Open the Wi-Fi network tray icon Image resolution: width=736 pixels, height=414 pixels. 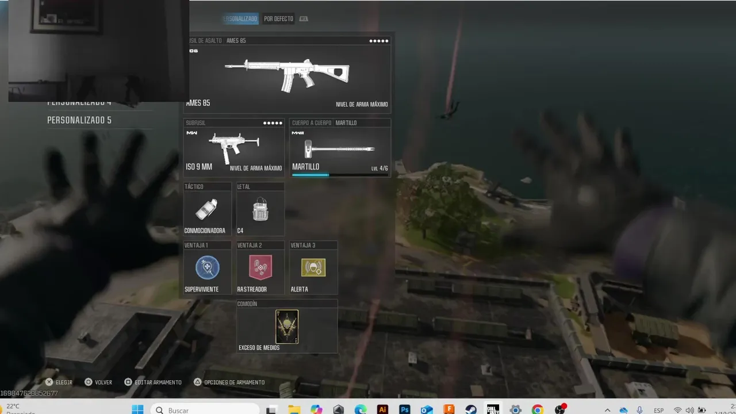(x=678, y=410)
